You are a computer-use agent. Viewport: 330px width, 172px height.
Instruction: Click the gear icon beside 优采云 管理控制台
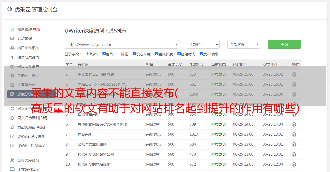click(x=10, y=9)
